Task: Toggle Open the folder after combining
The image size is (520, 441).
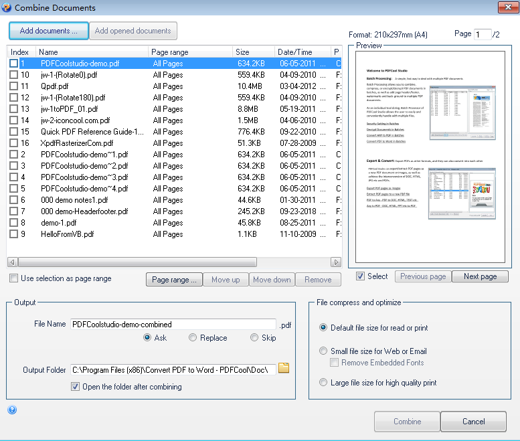Action: (75, 387)
